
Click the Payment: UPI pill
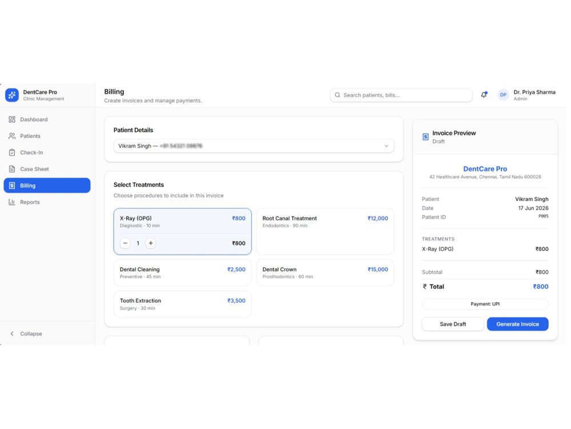click(x=485, y=304)
